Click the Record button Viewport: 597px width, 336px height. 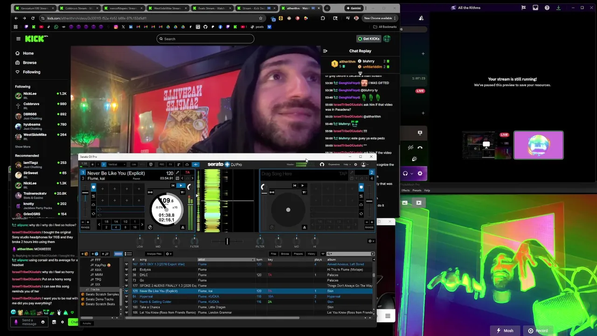pyautogui.click(x=538, y=330)
